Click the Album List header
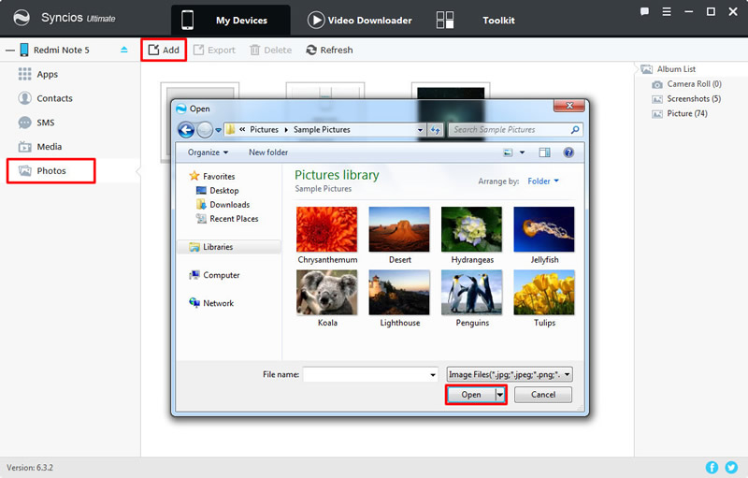This screenshot has height=478, width=748. tap(669, 69)
